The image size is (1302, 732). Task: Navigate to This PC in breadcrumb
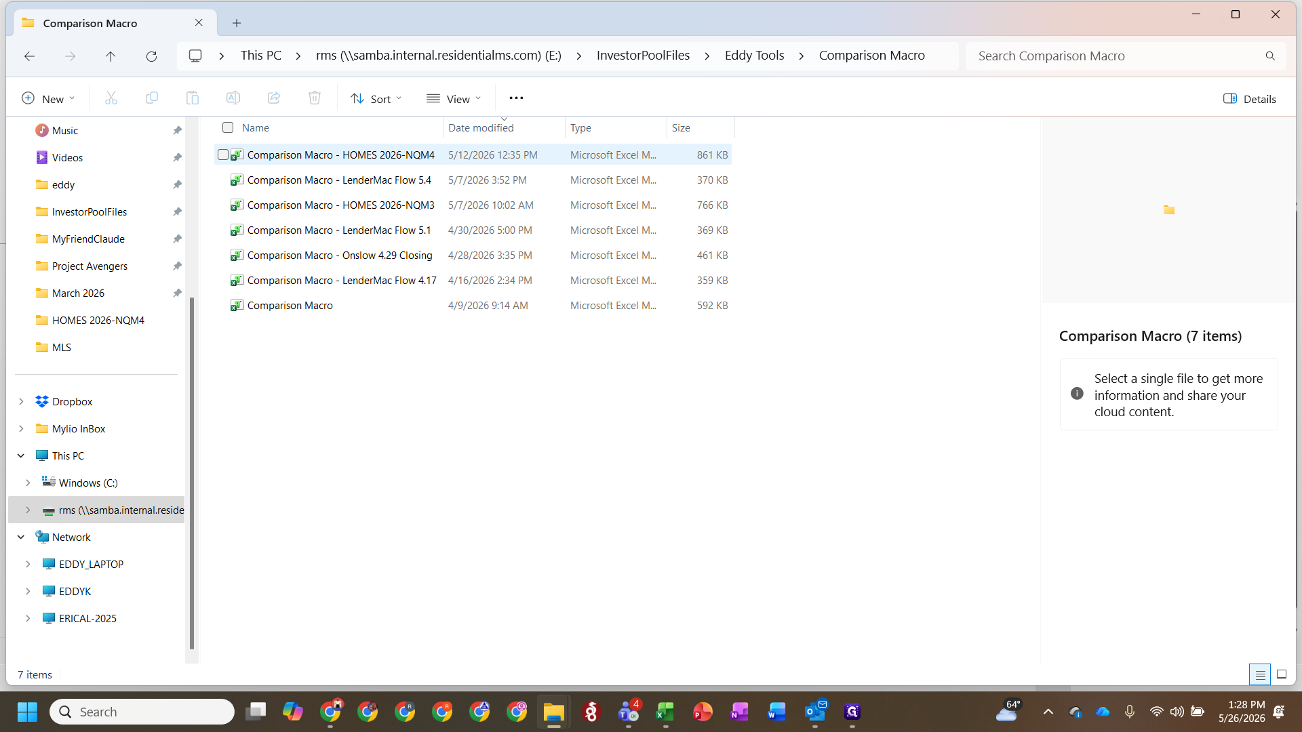click(260, 56)
